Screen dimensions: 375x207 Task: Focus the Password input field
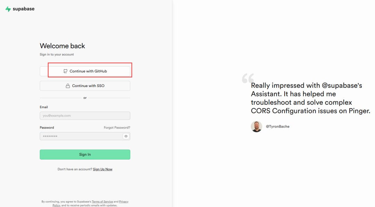81,136
